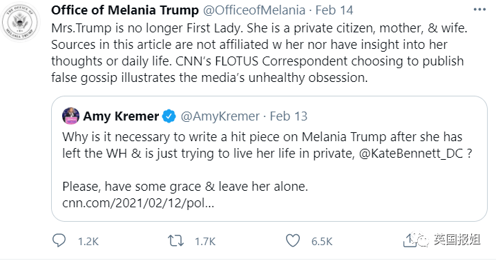Open the Feb 14 tweet timestamp
The height and width of the screenshot is (261, 496).
click(x=334, y=10)
